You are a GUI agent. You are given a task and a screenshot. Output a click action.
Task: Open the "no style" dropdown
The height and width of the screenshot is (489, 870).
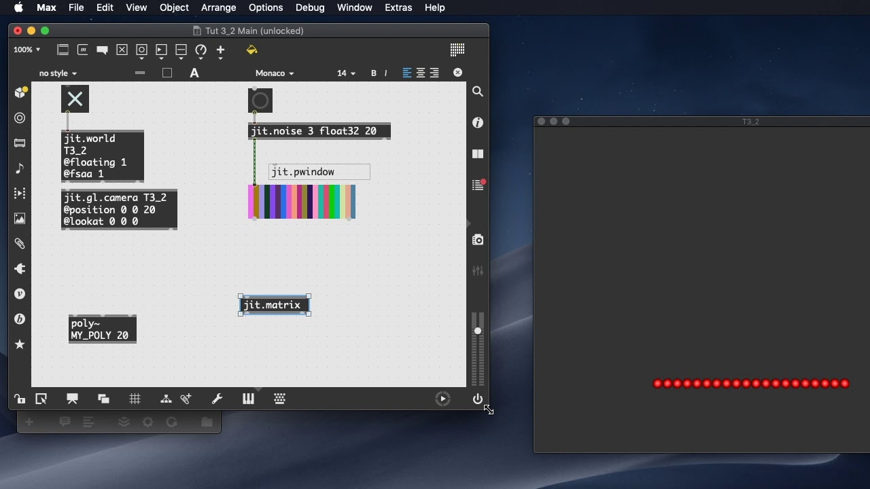(58, 73)
